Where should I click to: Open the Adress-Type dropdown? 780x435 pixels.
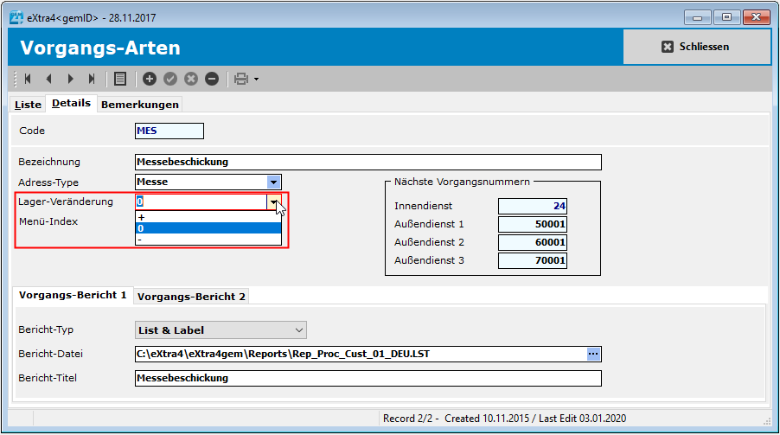click(x=273, y=182)
